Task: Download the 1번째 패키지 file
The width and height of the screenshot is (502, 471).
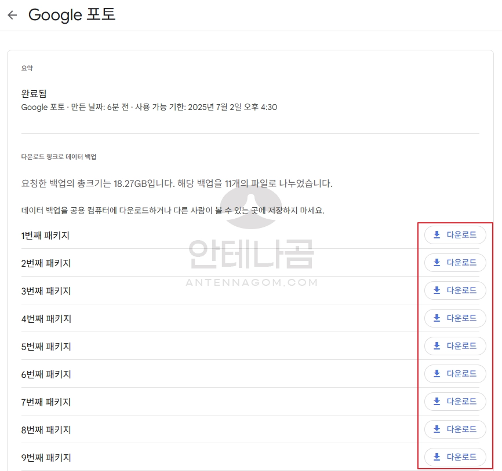Action: (455, 235)
